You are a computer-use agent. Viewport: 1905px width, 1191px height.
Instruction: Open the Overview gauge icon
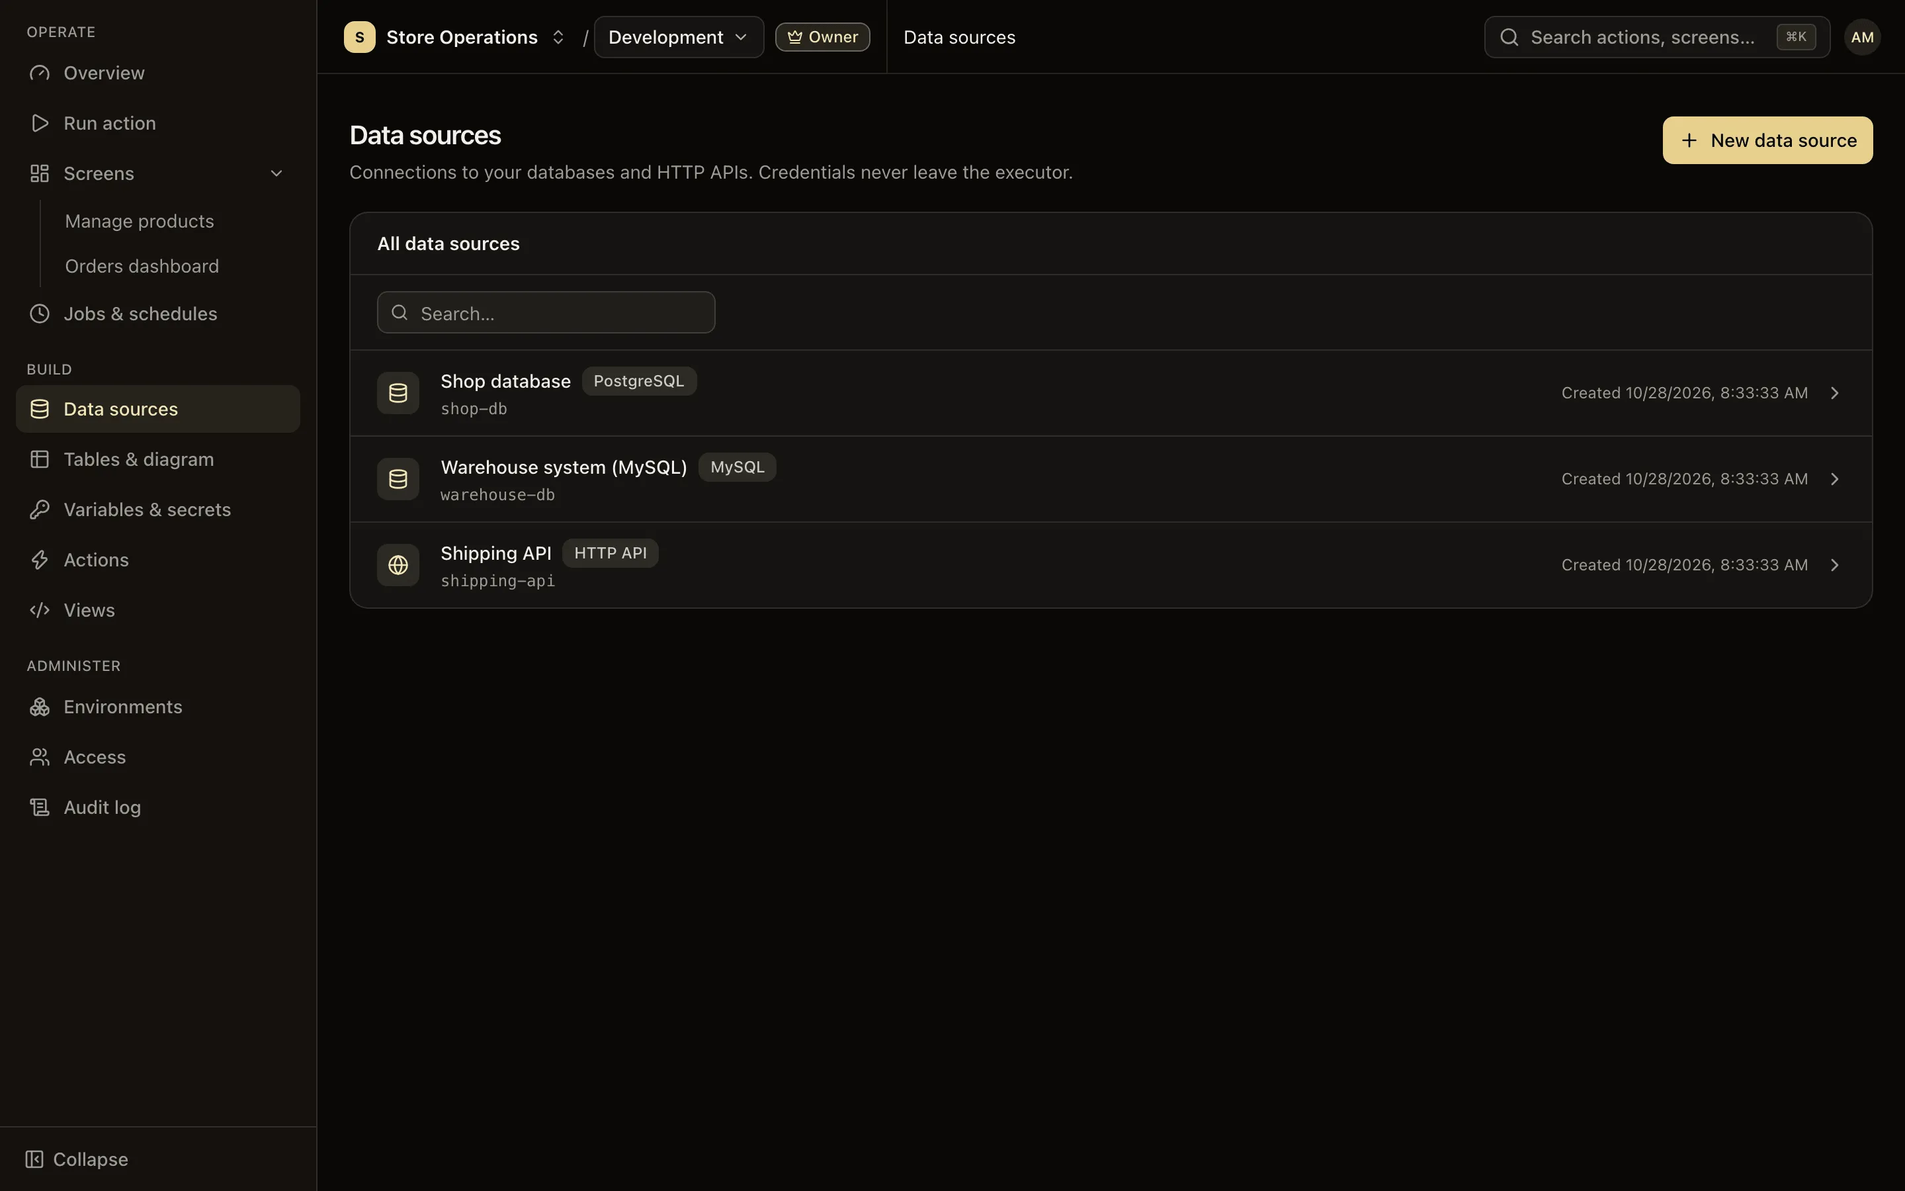point(40,73)
